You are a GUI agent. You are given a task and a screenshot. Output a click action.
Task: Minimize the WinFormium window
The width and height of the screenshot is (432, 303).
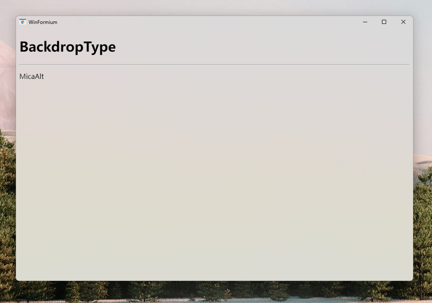point(365,22)
